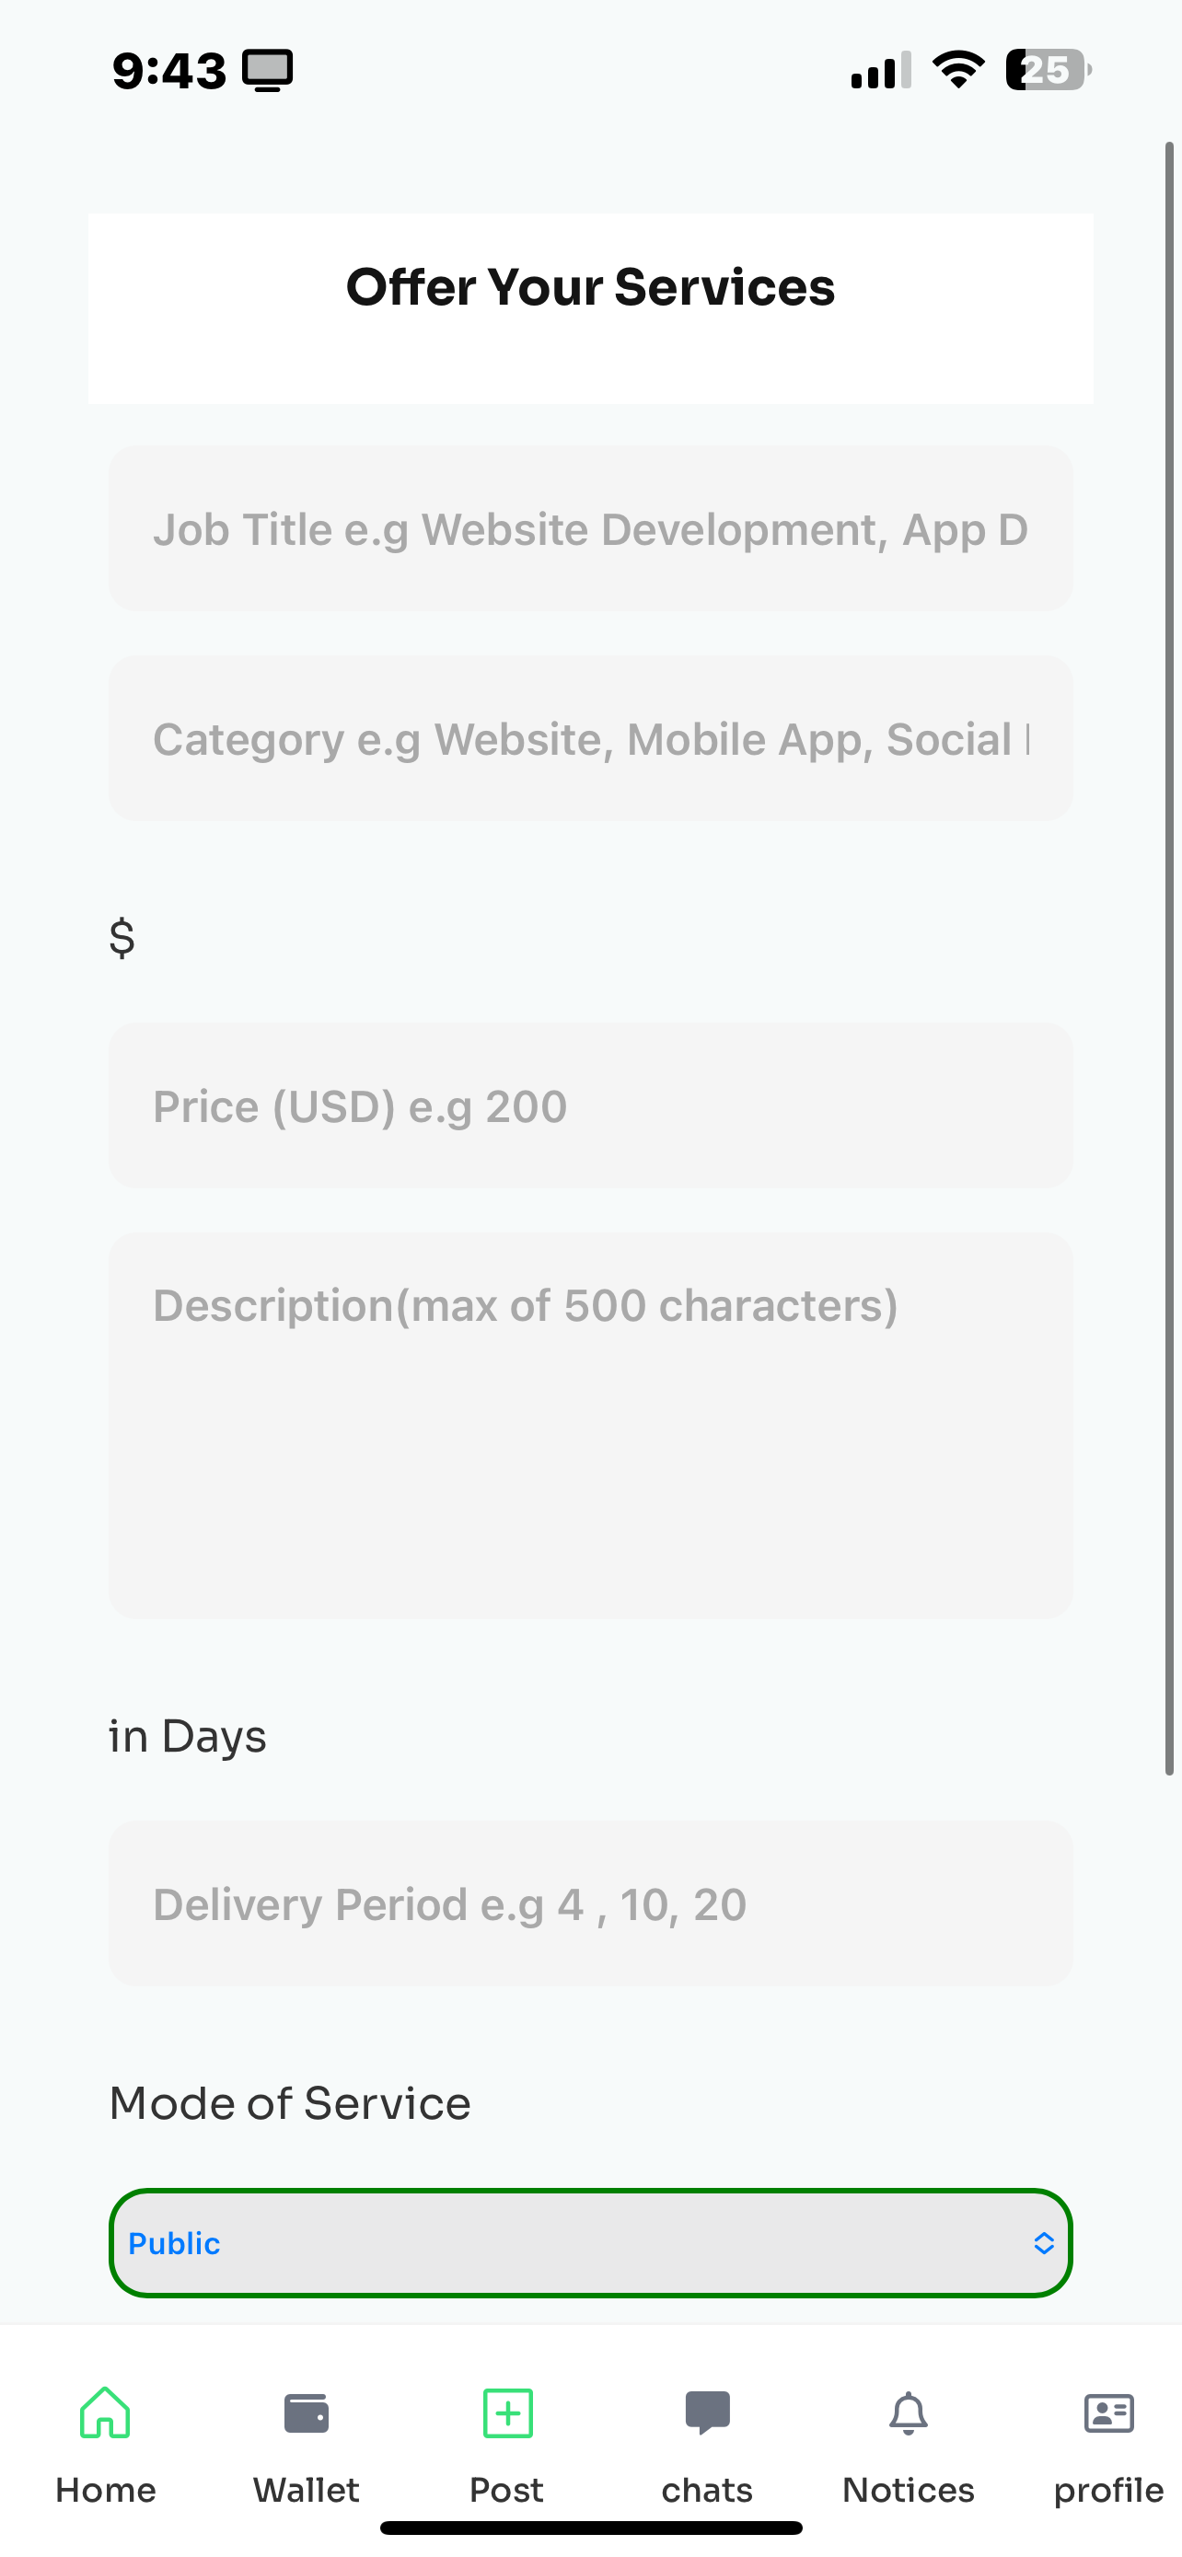This screenshot has width=1182, height=2557.
Task: Click the Category input field
Action: point(590,738)
